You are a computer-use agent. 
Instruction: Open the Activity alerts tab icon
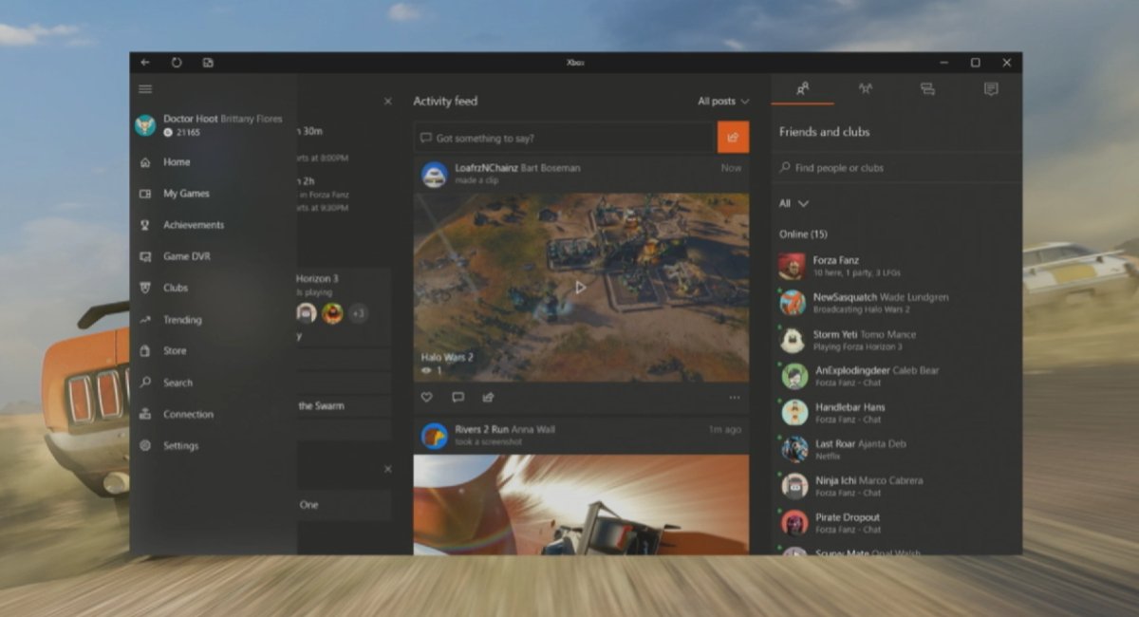click(991, 89)
